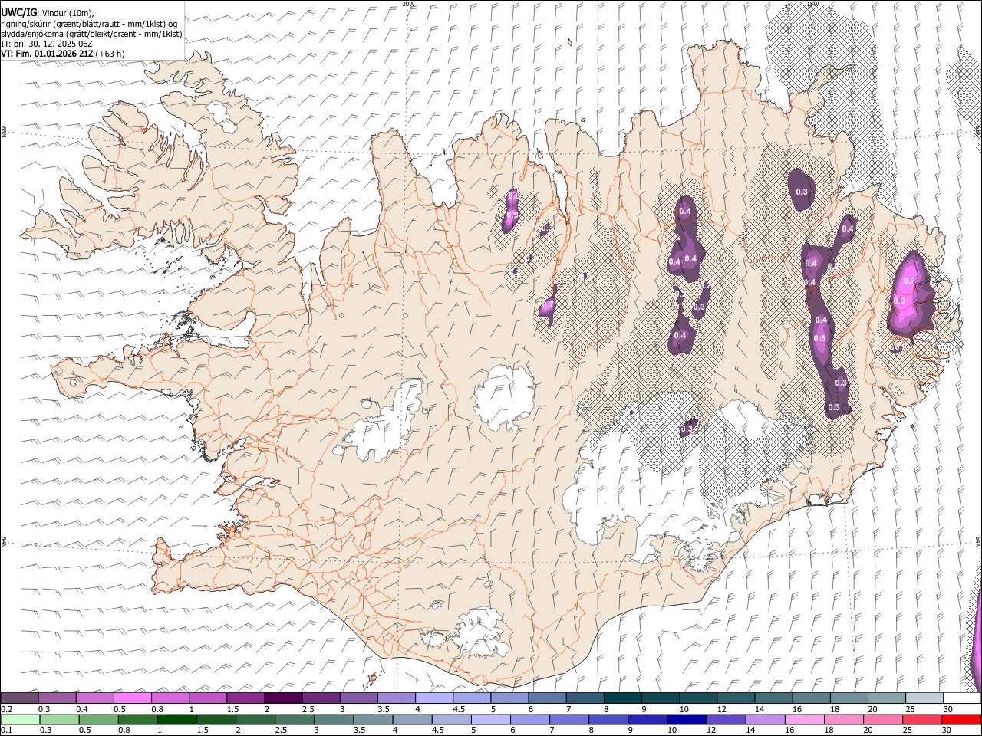982x736 pixels.
Task: Select the upper legend swatch between 0.5 and 0.8
Action: click(x=133, y=698)
